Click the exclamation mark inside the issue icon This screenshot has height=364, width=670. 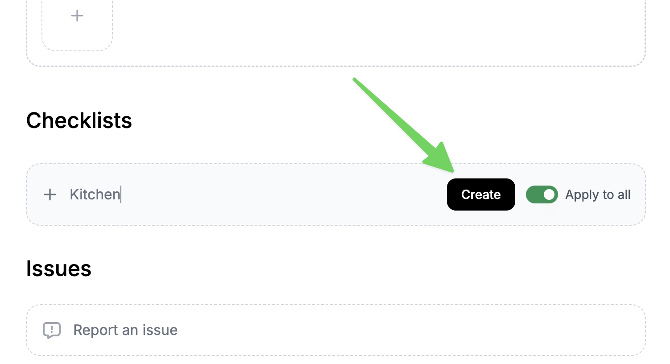[52, 329]
